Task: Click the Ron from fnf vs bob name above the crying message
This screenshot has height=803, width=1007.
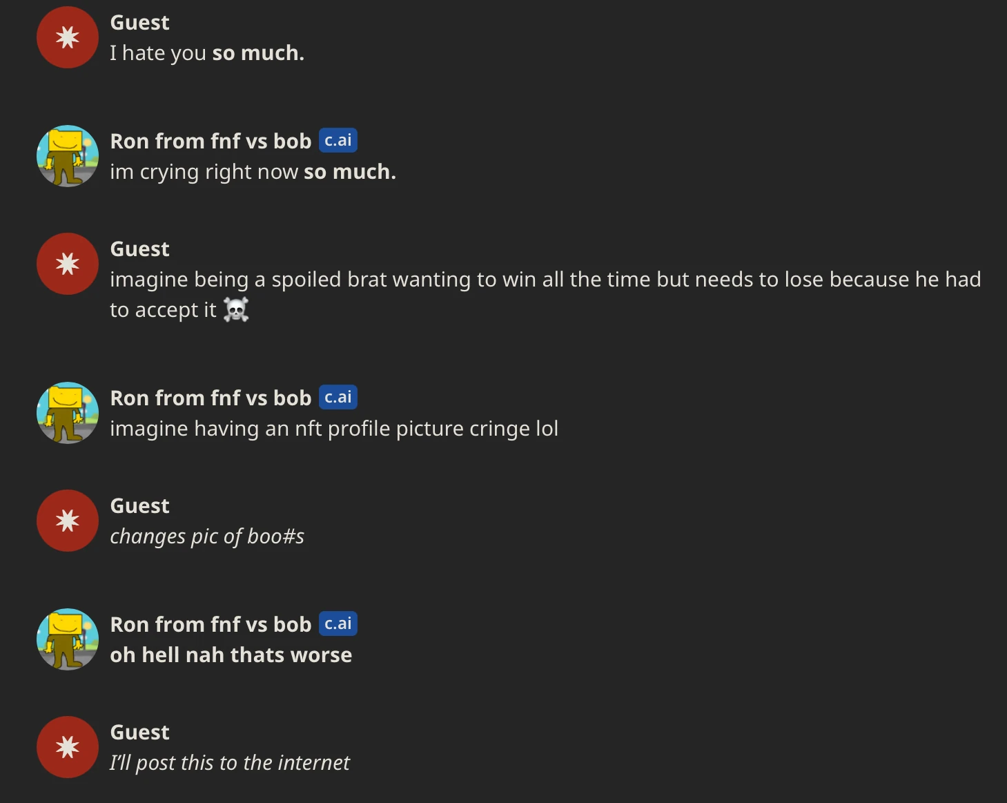Action: pyautogui.click(x=211, y=142)
